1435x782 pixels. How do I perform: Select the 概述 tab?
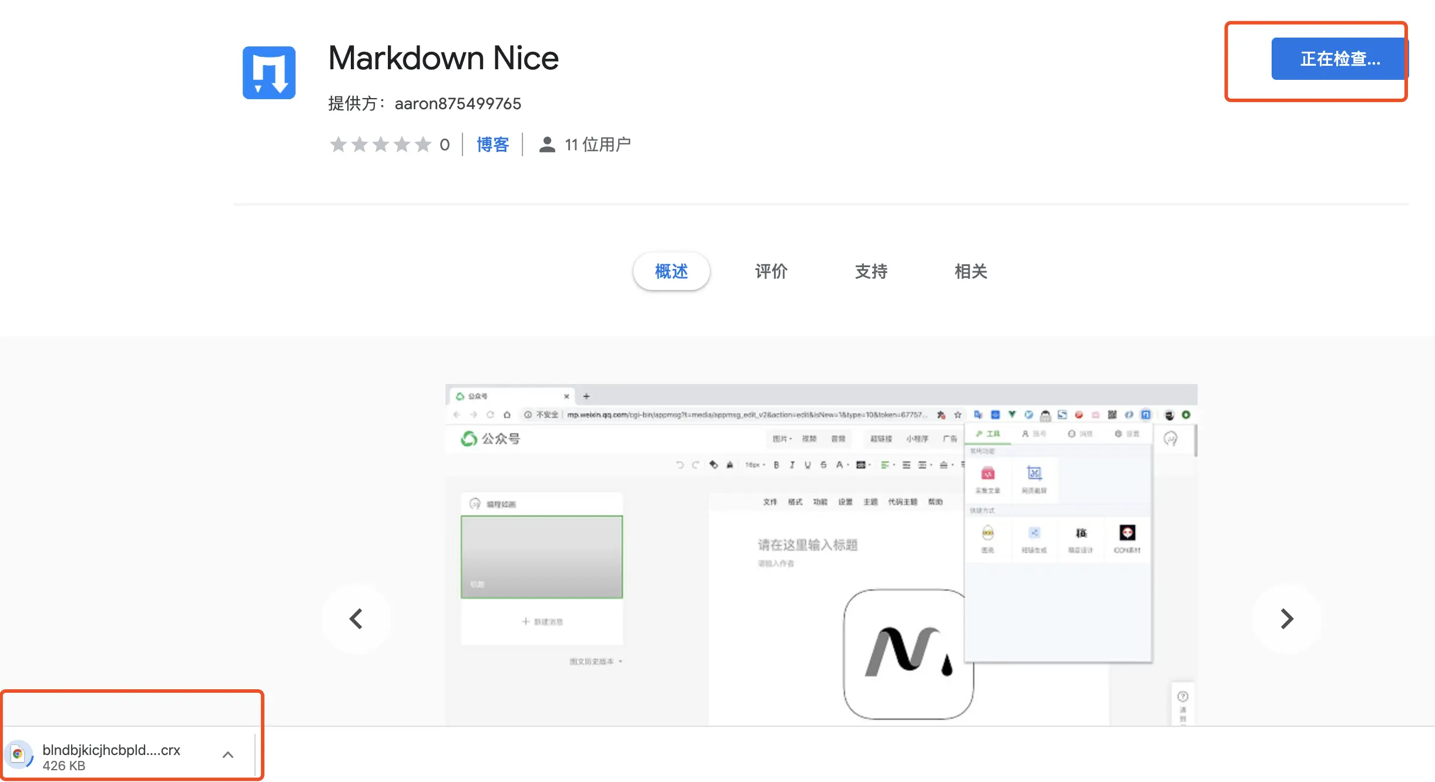coord(671,271)
